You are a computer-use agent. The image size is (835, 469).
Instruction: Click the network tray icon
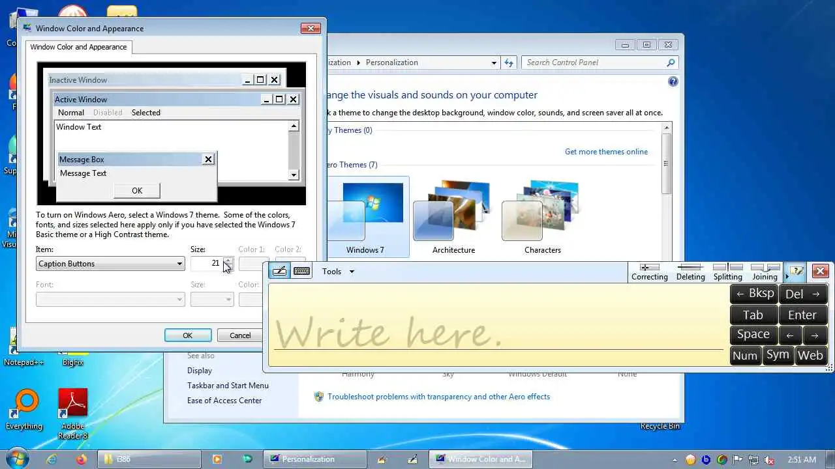point(753,459)
